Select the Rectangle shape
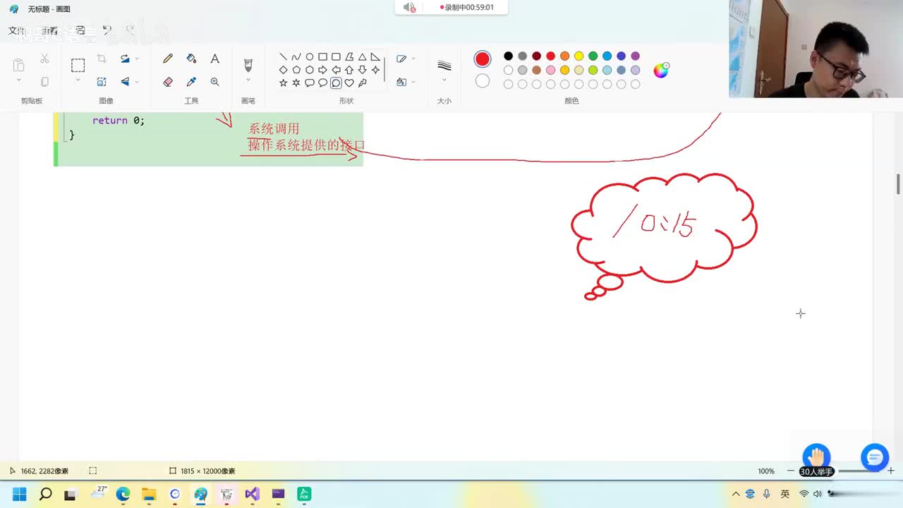903x508 pixels. (x=322, y=57)
